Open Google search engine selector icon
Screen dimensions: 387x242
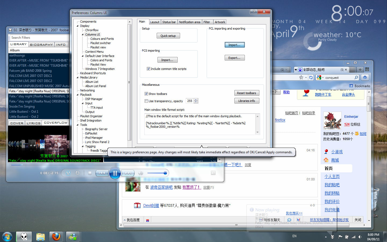[319, 77]
